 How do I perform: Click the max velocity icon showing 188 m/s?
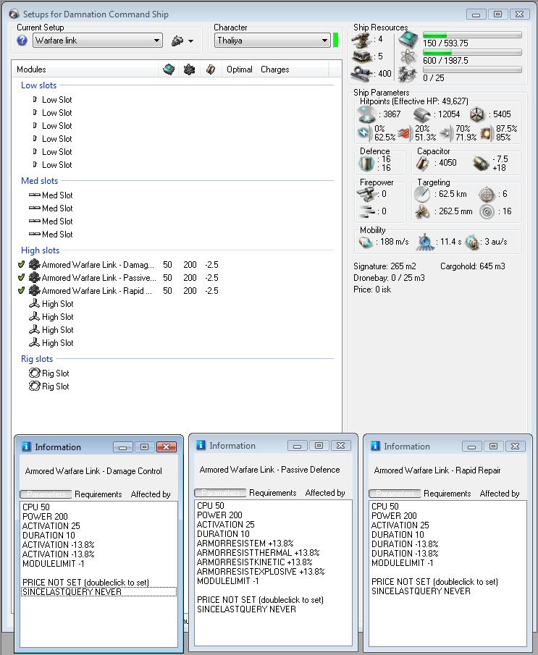(366, 242)
